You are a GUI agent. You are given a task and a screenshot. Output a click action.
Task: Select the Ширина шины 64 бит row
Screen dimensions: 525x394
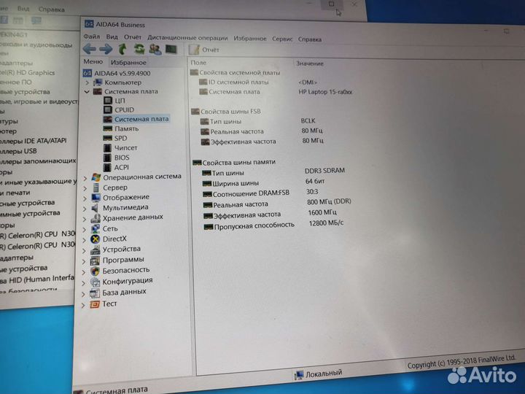[263, 182]
